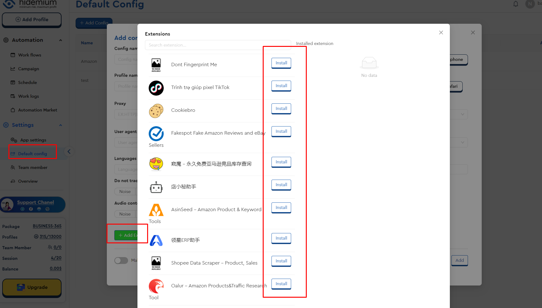Collapse the Automation section
Screen dimensions: 542x308
pyautogui.click(x=61, y=40)
